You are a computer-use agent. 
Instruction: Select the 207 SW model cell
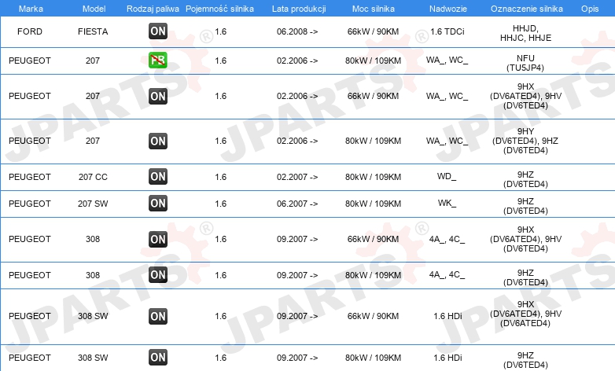93,204
